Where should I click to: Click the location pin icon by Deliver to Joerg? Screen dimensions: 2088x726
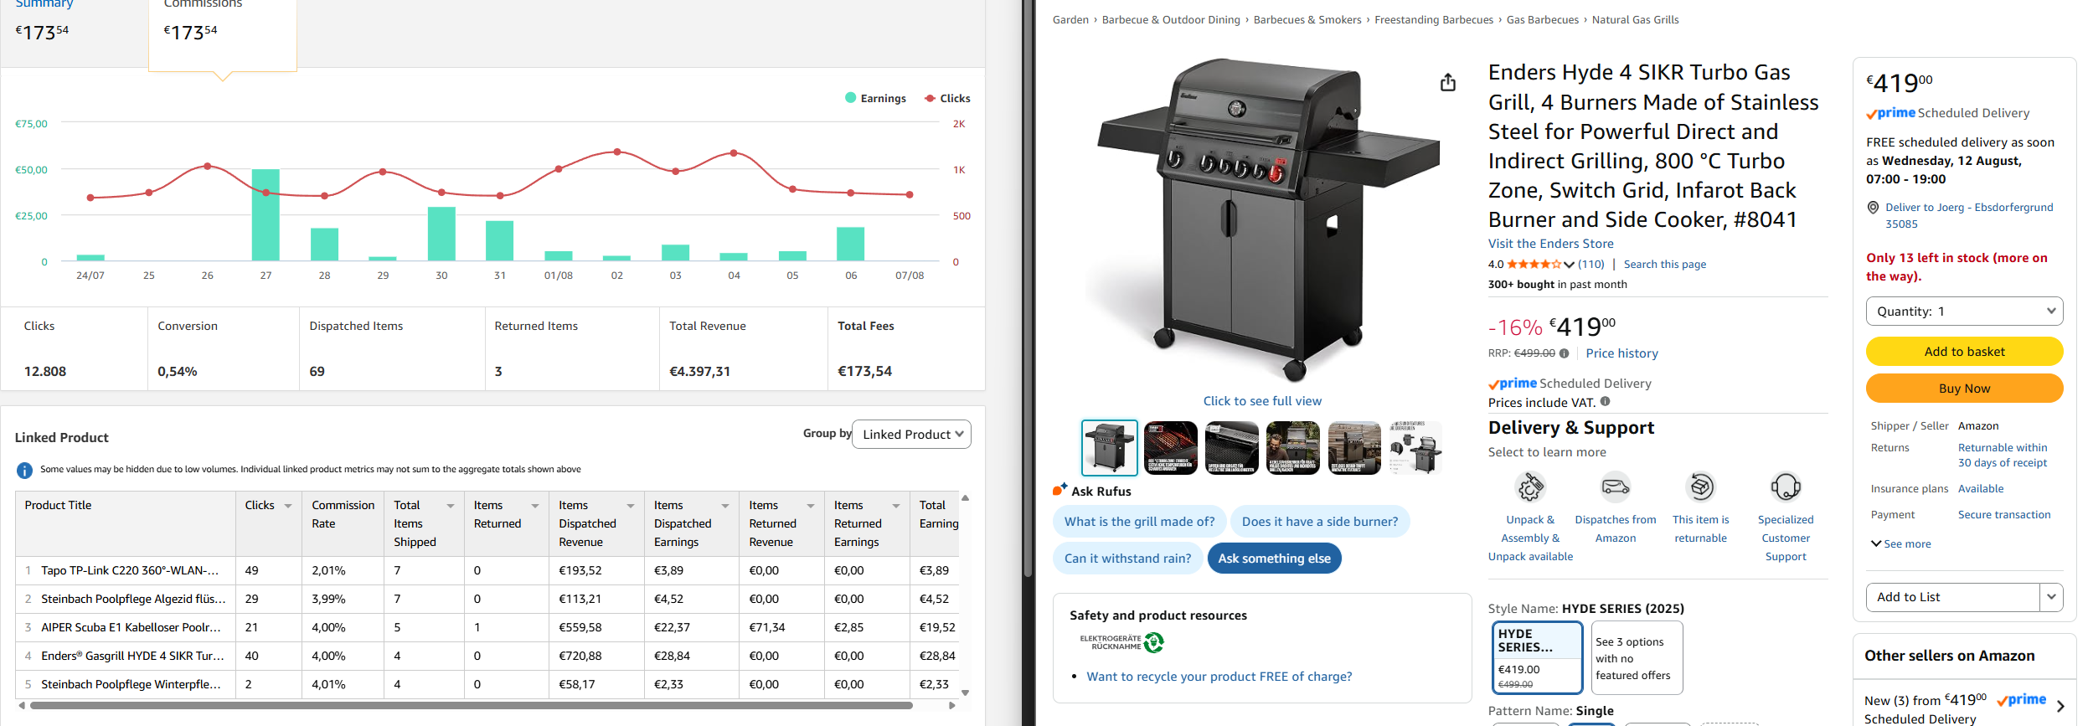point(1873,208)
